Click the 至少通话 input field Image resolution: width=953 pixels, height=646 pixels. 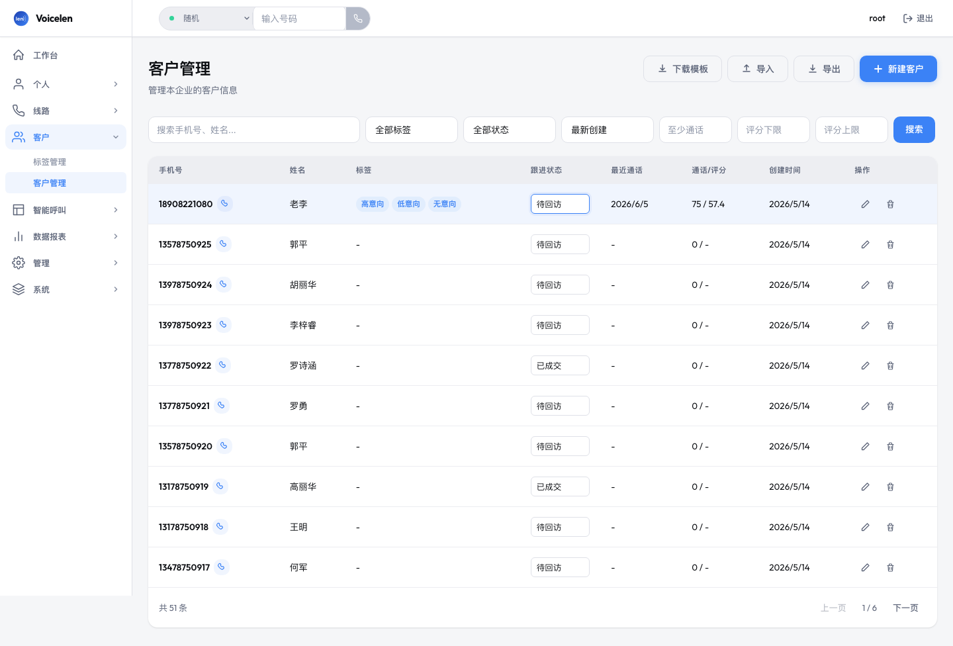pos(696,130)
